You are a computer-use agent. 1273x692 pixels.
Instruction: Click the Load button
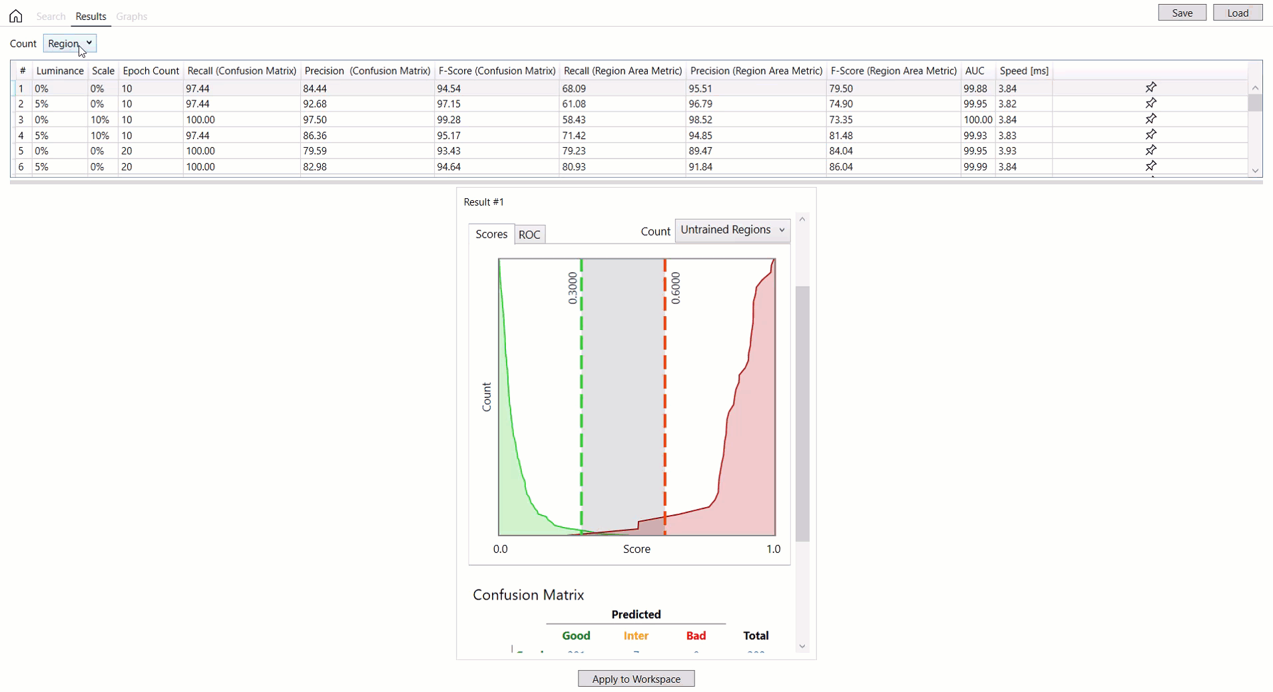click(x=1238, y=13)
